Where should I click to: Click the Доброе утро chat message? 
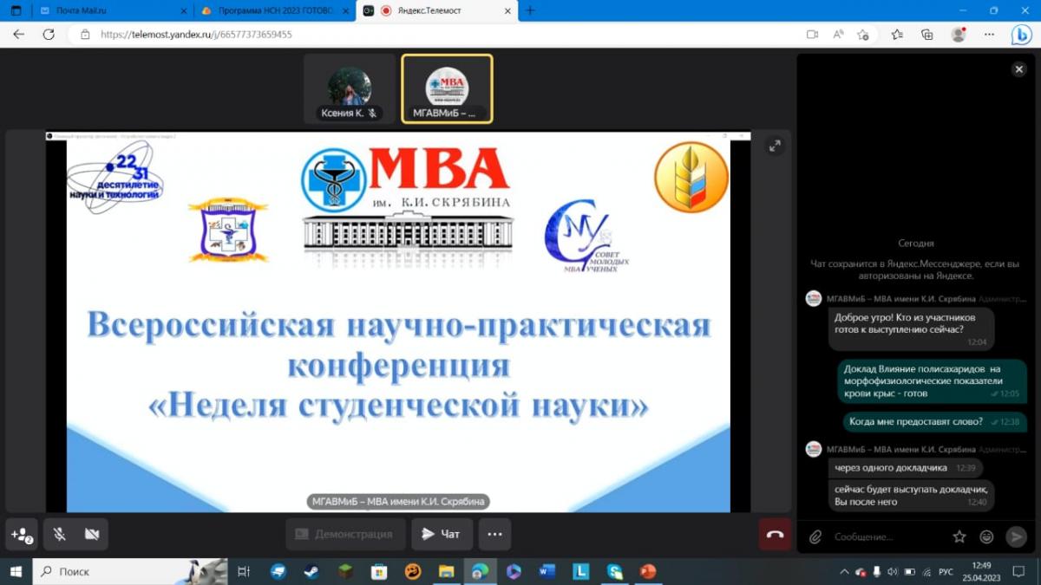point(911,328)
